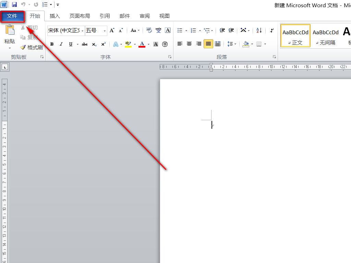Screen dimensions: 351x263
Task: Click the Clear Formatting icon
Action: pos(149,30)
